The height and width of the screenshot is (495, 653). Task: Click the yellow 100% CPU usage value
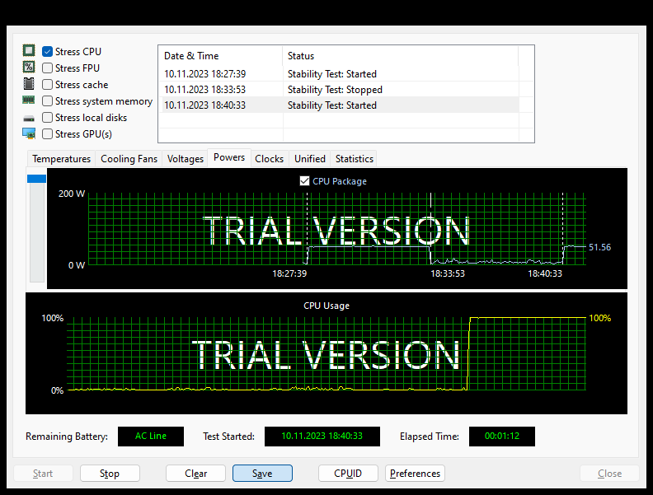coord(599,318)
